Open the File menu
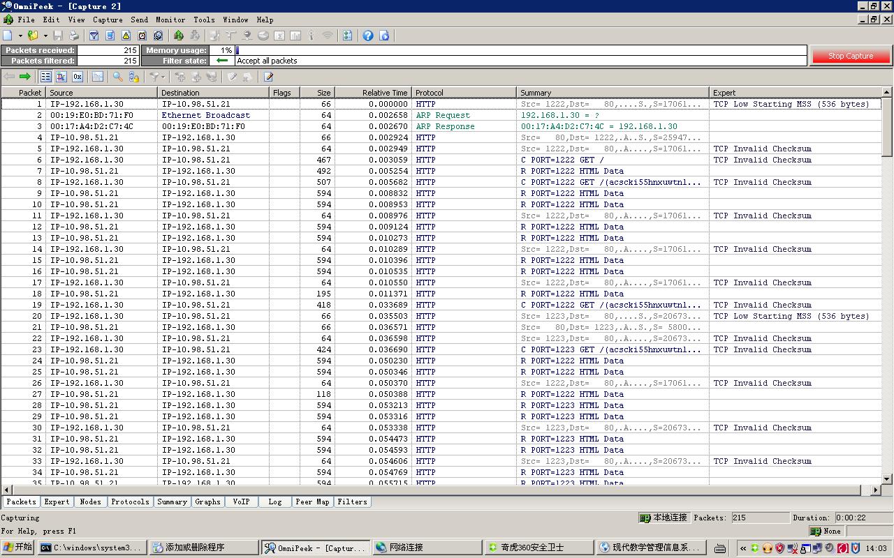Viewport: 894px width, 558px height. [26, 20]
